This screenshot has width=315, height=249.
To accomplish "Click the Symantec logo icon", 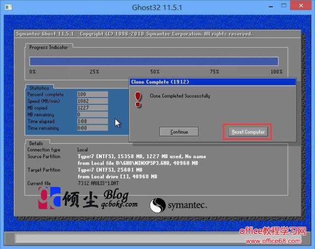I will click(157, 205).
